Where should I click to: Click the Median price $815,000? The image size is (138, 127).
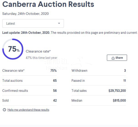coord(119,101)
